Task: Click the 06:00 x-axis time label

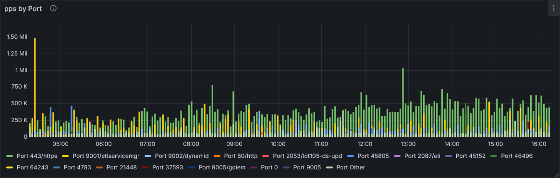Action: tap(104, 144)
